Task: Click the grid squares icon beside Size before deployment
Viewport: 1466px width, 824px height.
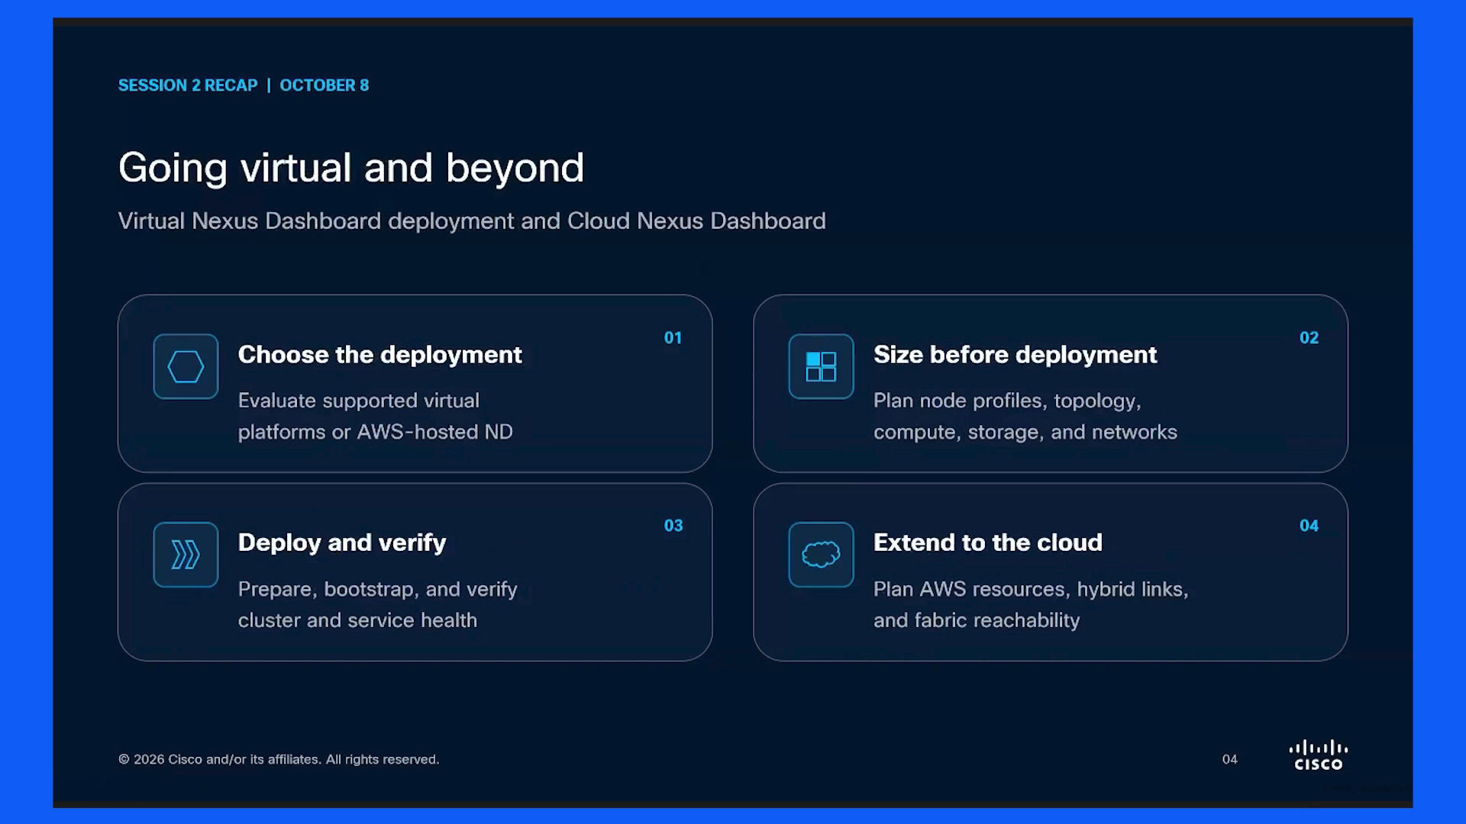Action: 821,366
